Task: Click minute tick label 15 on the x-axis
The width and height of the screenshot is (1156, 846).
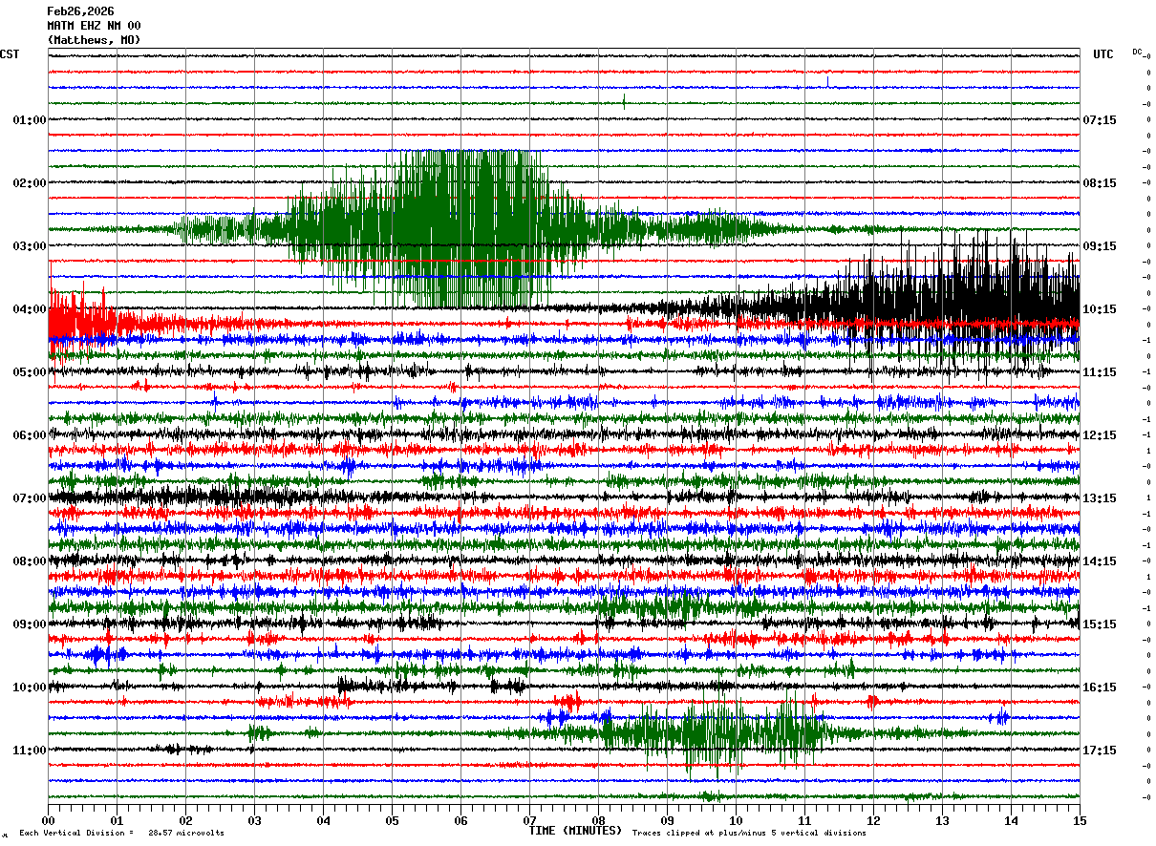Action: click(x=1080, y=821)
